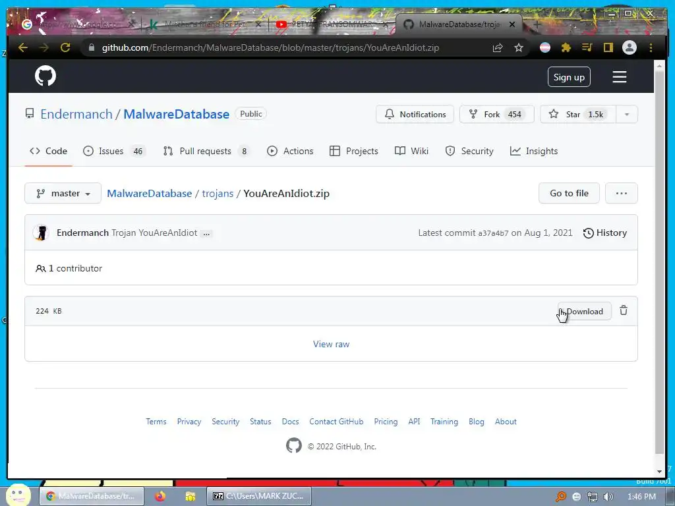Screen dimensions: 675x506
Task: Open the extensions puzzle icon
Action: point(566,47)
